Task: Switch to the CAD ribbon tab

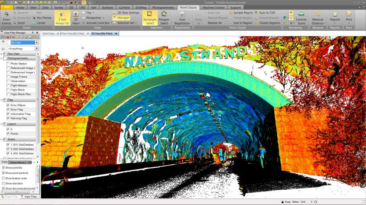Action: click(x=82, y=8)
